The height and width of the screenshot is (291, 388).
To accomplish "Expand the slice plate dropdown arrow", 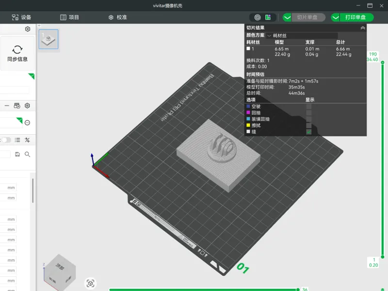I will coord(287,17).
